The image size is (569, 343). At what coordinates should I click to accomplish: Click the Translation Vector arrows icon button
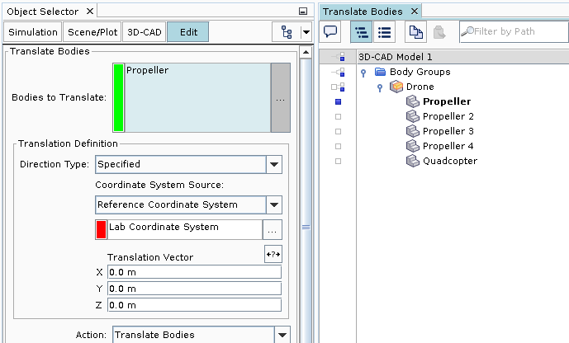coord(273,254)
